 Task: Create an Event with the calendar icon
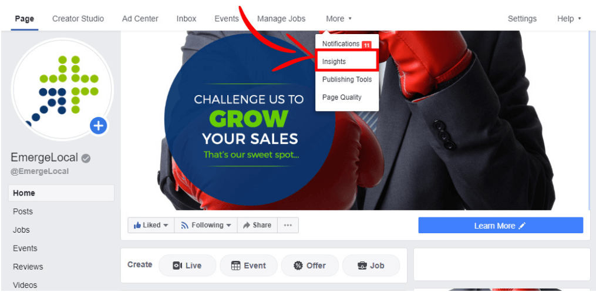tap(248, 266)
